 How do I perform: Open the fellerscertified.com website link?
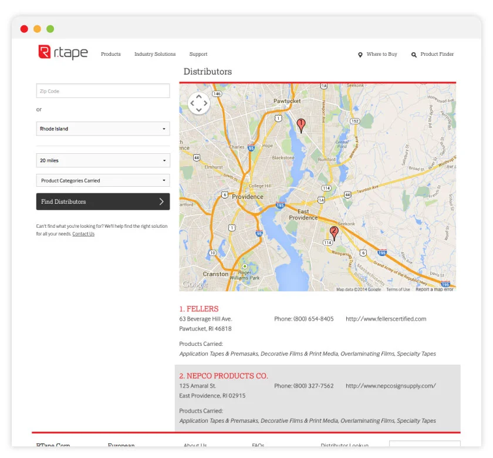[x=386, y=319]
